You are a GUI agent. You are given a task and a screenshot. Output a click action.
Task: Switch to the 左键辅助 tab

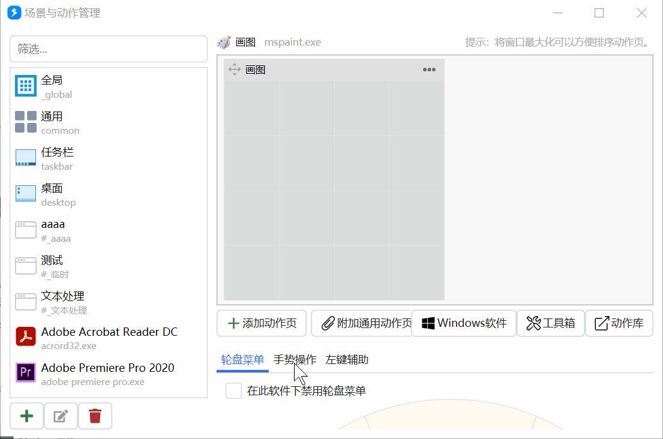347,360
